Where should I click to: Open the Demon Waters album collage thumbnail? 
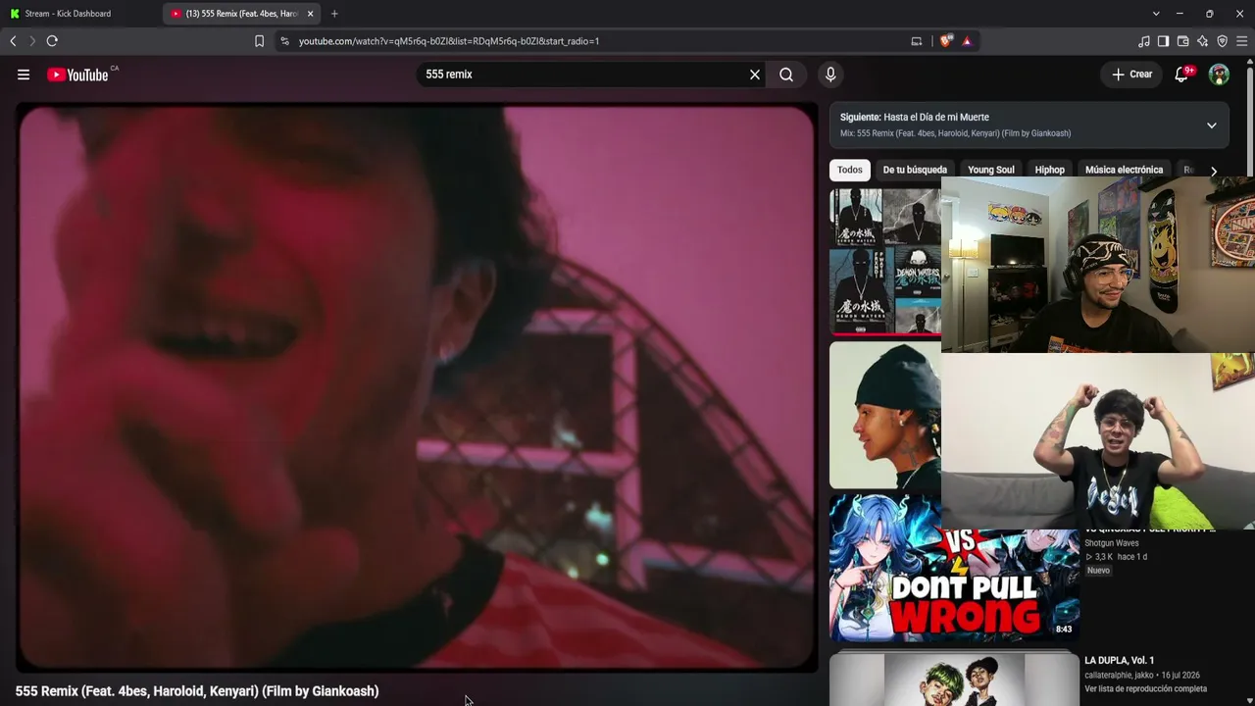(x=885, y=262)
